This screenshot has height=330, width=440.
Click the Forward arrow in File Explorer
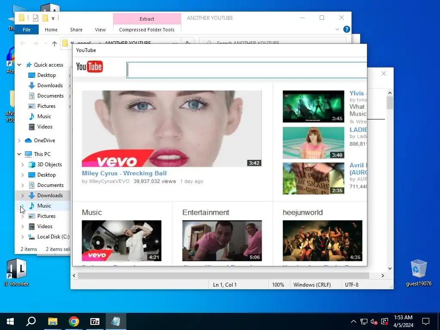35,43
